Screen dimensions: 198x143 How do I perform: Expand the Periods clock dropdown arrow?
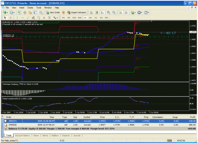142,13
